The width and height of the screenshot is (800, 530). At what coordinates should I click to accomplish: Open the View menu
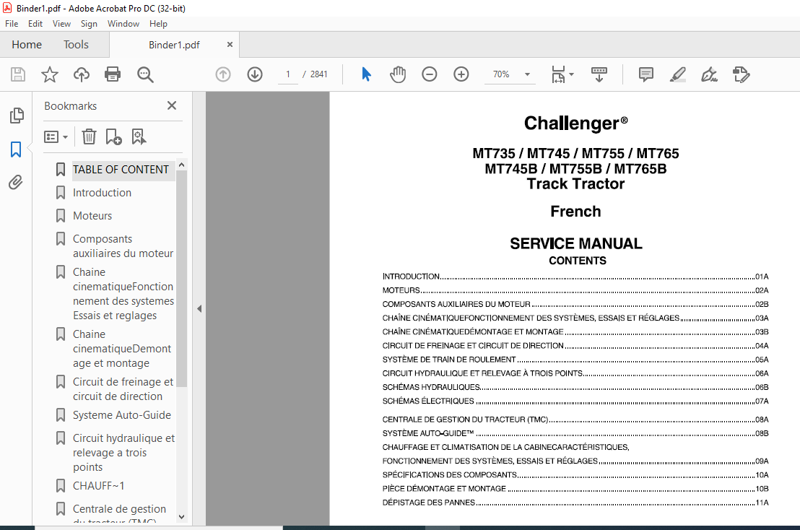[x=61, y=23]
